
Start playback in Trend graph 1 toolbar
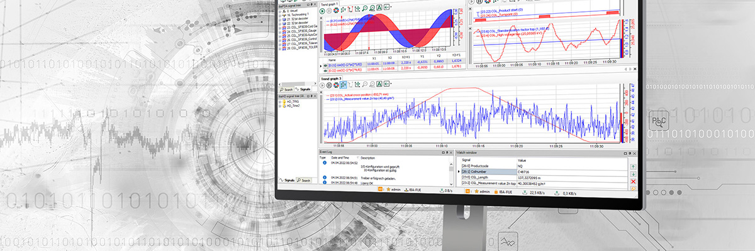(322, 11)
